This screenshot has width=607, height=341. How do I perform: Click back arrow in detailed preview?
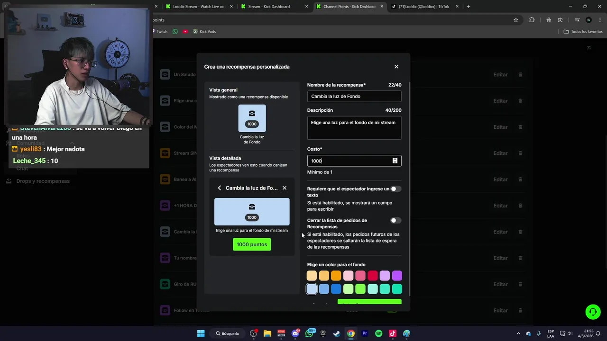click(x=219, y=188)
